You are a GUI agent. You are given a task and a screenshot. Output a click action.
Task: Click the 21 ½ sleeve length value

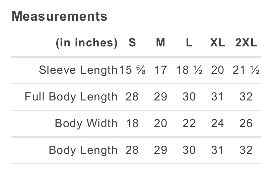coord(246,70)
